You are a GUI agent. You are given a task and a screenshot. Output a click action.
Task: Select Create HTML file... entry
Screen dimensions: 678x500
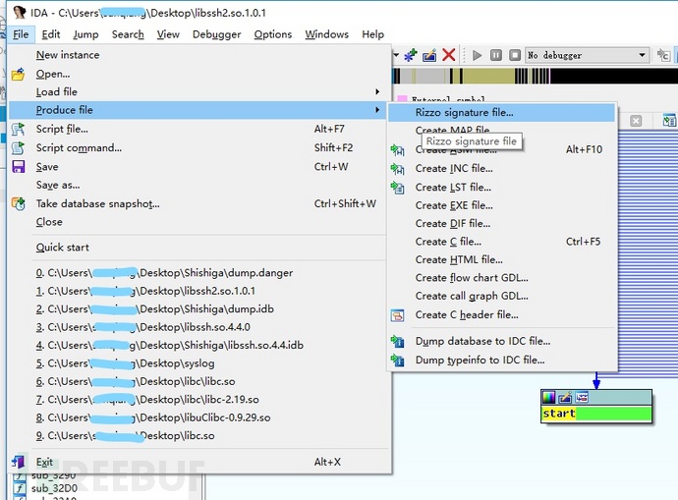click(501, 259)
